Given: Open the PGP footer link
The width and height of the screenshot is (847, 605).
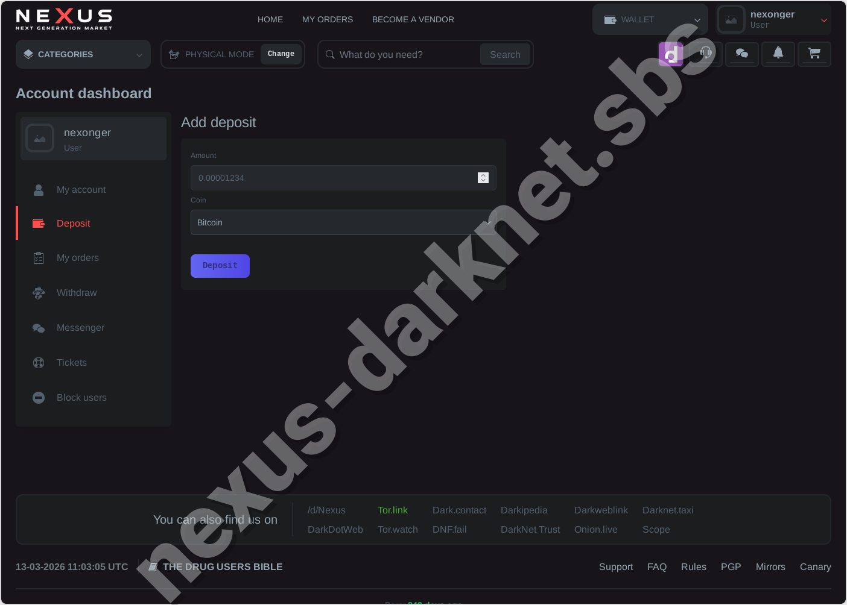Looking at the screenshot, I should point(731,567).
